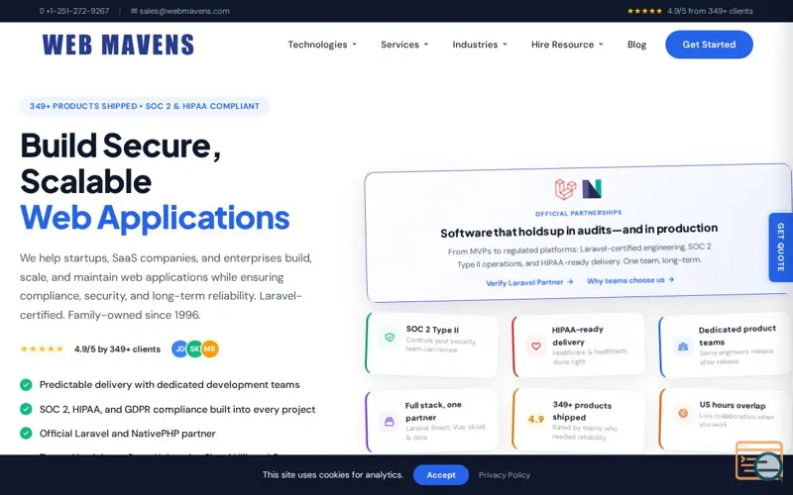Click the MR avatar circle
Image resolution: width=793 pixels, height=495 pixels.
tap(210, 349)
